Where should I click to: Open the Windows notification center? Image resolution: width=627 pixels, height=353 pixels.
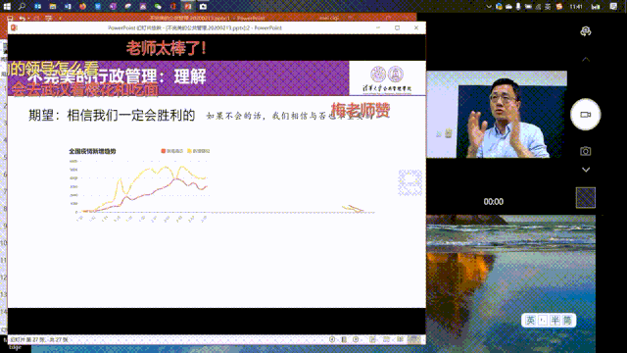click(614, 7)
